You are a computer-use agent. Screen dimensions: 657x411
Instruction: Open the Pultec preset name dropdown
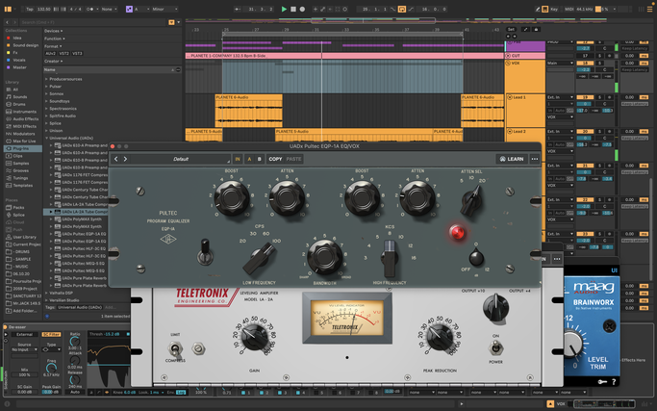181,159
